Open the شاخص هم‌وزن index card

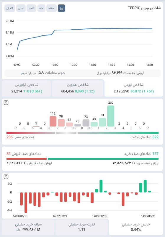[78, 88]
